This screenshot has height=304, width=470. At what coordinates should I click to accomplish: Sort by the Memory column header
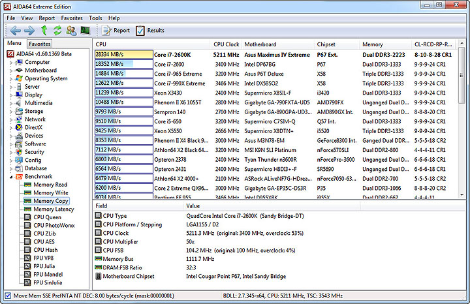[386, 44]
